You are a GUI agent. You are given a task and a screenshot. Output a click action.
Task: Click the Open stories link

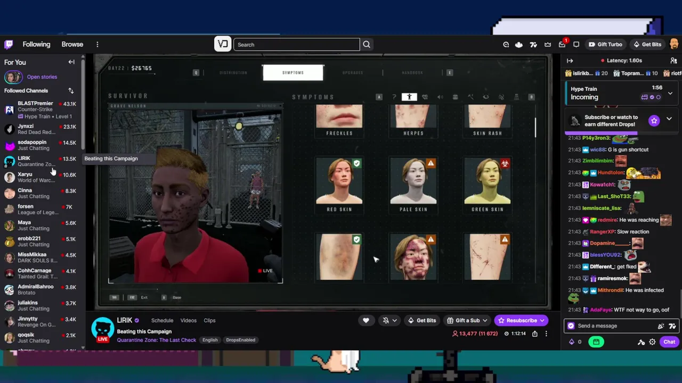[x=42, y=77]
